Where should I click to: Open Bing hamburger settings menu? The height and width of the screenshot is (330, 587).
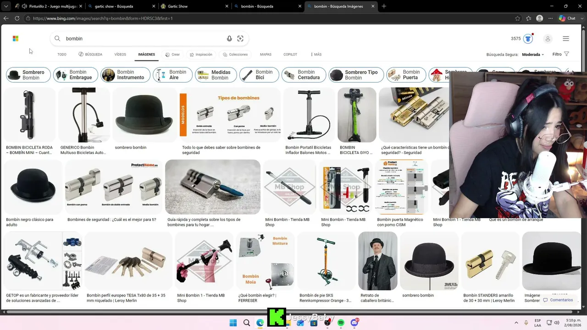click(x=566, y=38)
